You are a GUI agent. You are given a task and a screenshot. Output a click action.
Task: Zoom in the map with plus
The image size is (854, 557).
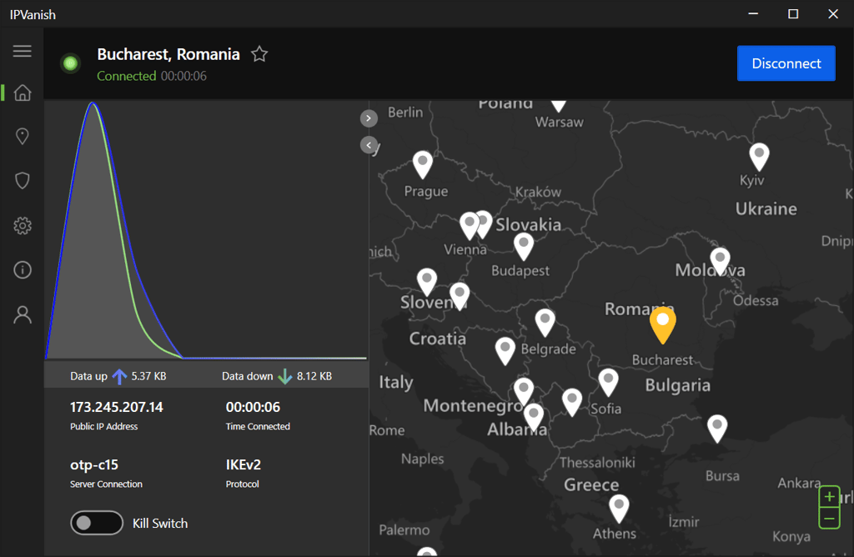829,497
